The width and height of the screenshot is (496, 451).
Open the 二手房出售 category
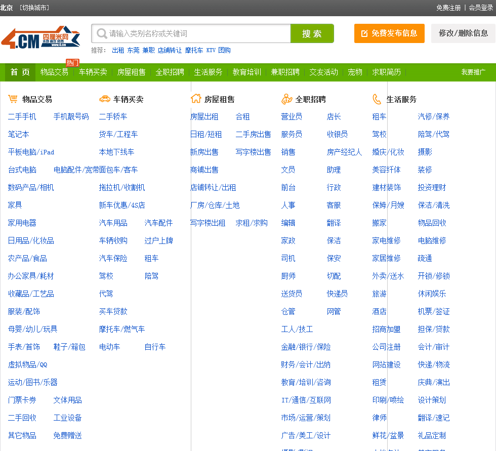pyautogui.click(x=254, y=135)
